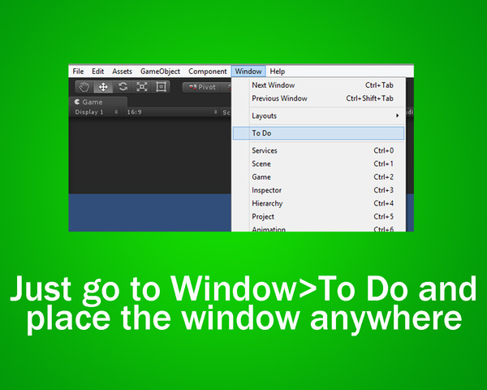Open the Help menu
The height and width of the screenshot is (390, 487).
tap(277, 71)
